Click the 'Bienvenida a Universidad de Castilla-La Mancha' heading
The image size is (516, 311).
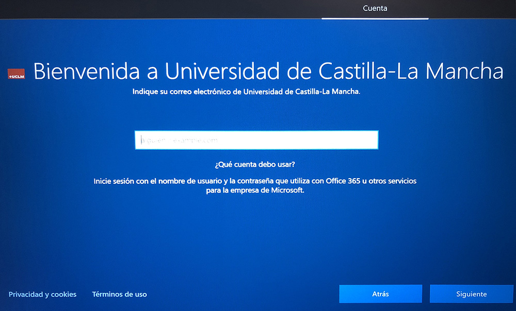coord(268,71)
